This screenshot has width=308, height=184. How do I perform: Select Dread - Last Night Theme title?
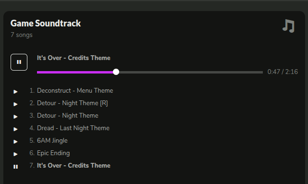[73, 128]
